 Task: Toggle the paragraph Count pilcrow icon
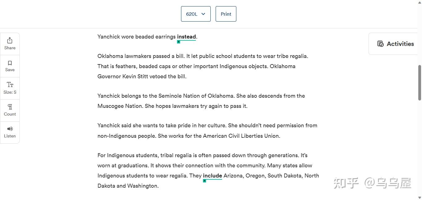[10, 107]
